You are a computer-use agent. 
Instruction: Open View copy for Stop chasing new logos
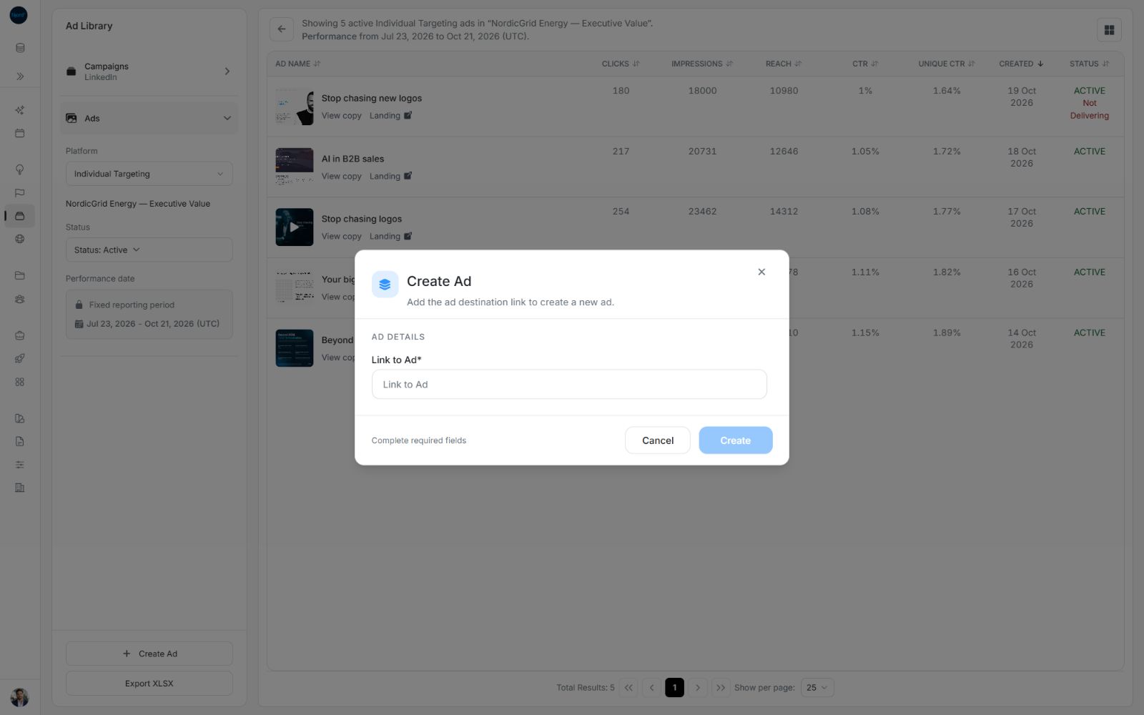pos(341,116)
